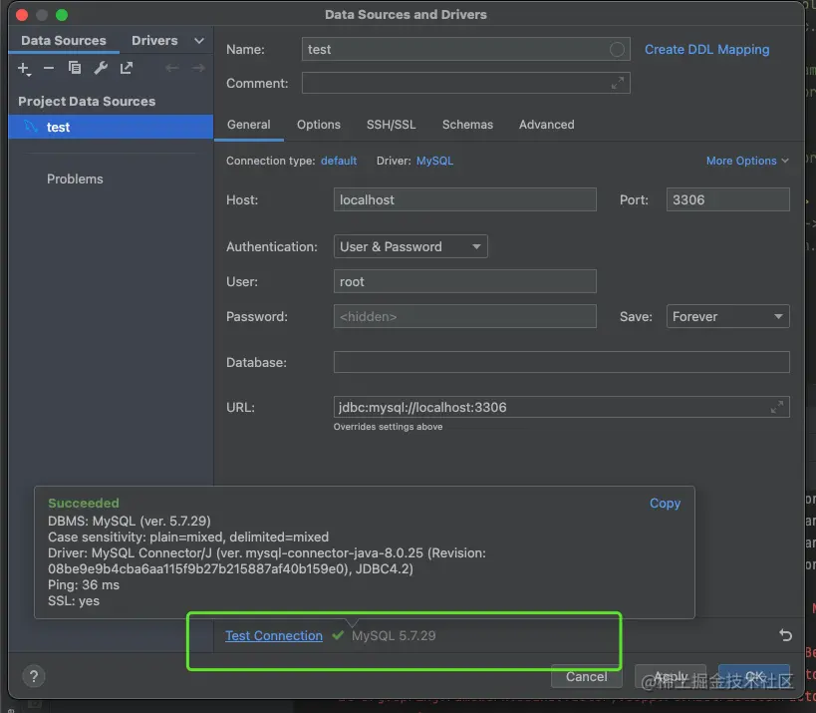Image resolution: width=816 pixels, height=713 pixels.
Task: Open the Options tab
Action: [x=319, y=125]
